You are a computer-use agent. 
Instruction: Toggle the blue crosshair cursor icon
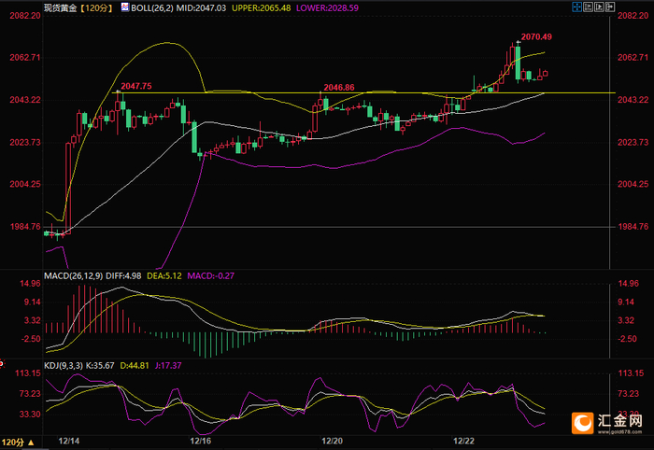tap(576, 7)
